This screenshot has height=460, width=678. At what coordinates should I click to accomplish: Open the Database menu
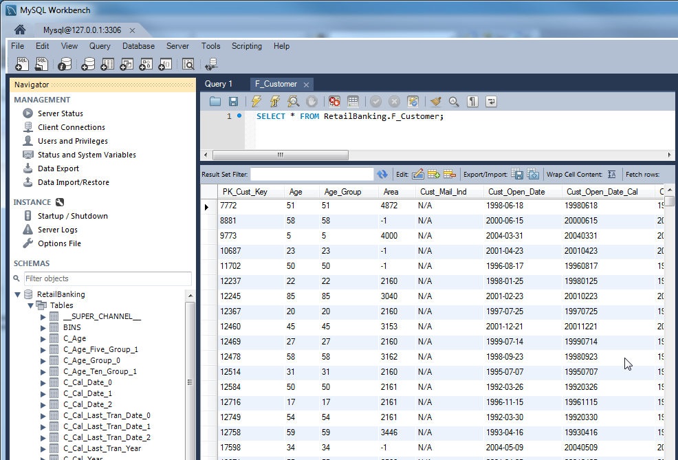click(x=138, y=46)
